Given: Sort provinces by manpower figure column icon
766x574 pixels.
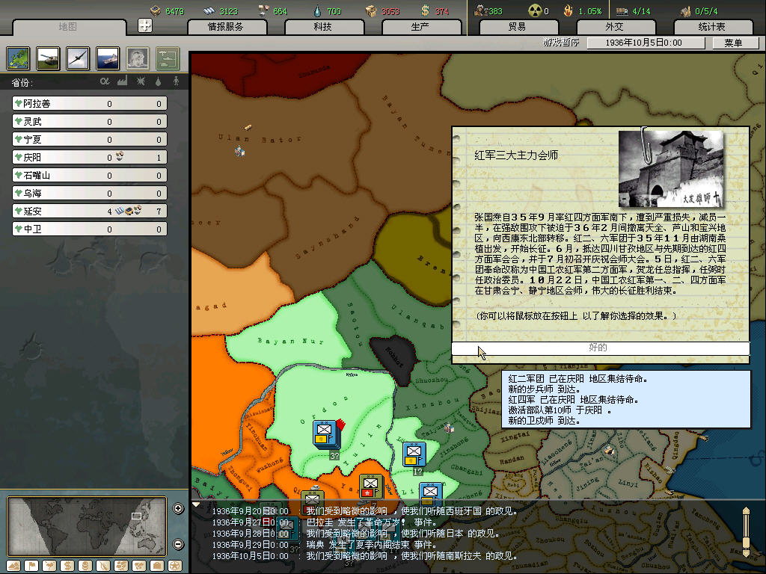Looking at the screenshot, I should point(177,81).
